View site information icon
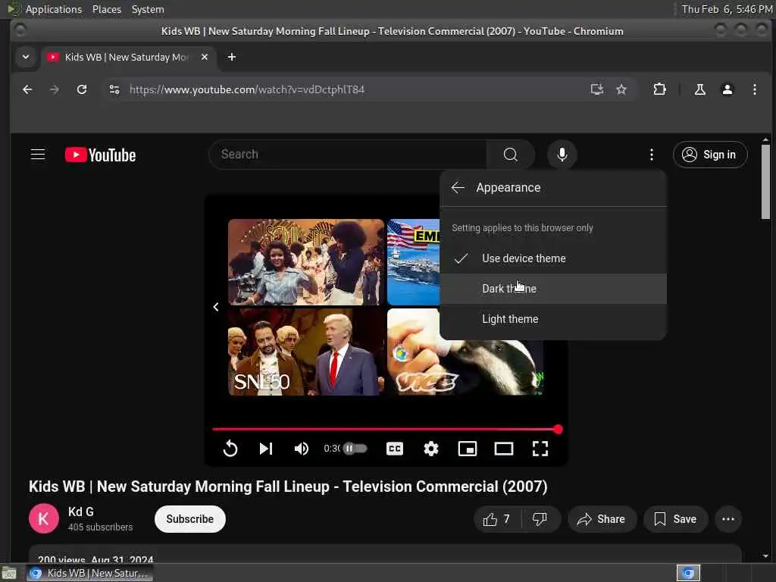 pos(114,89)
